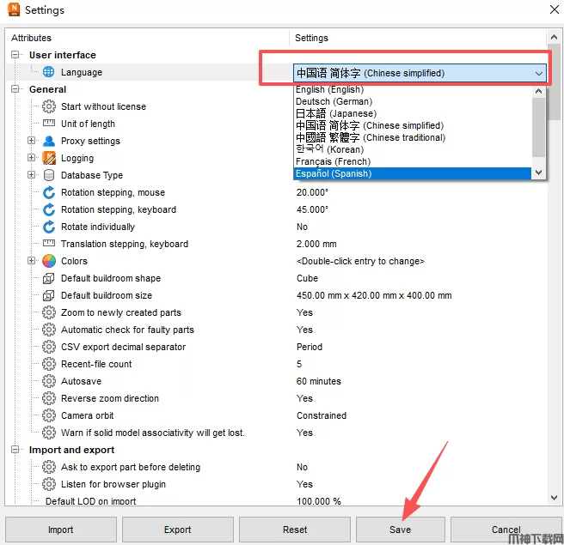Click gear icon for Listen for browser plugin

point(48,484)
